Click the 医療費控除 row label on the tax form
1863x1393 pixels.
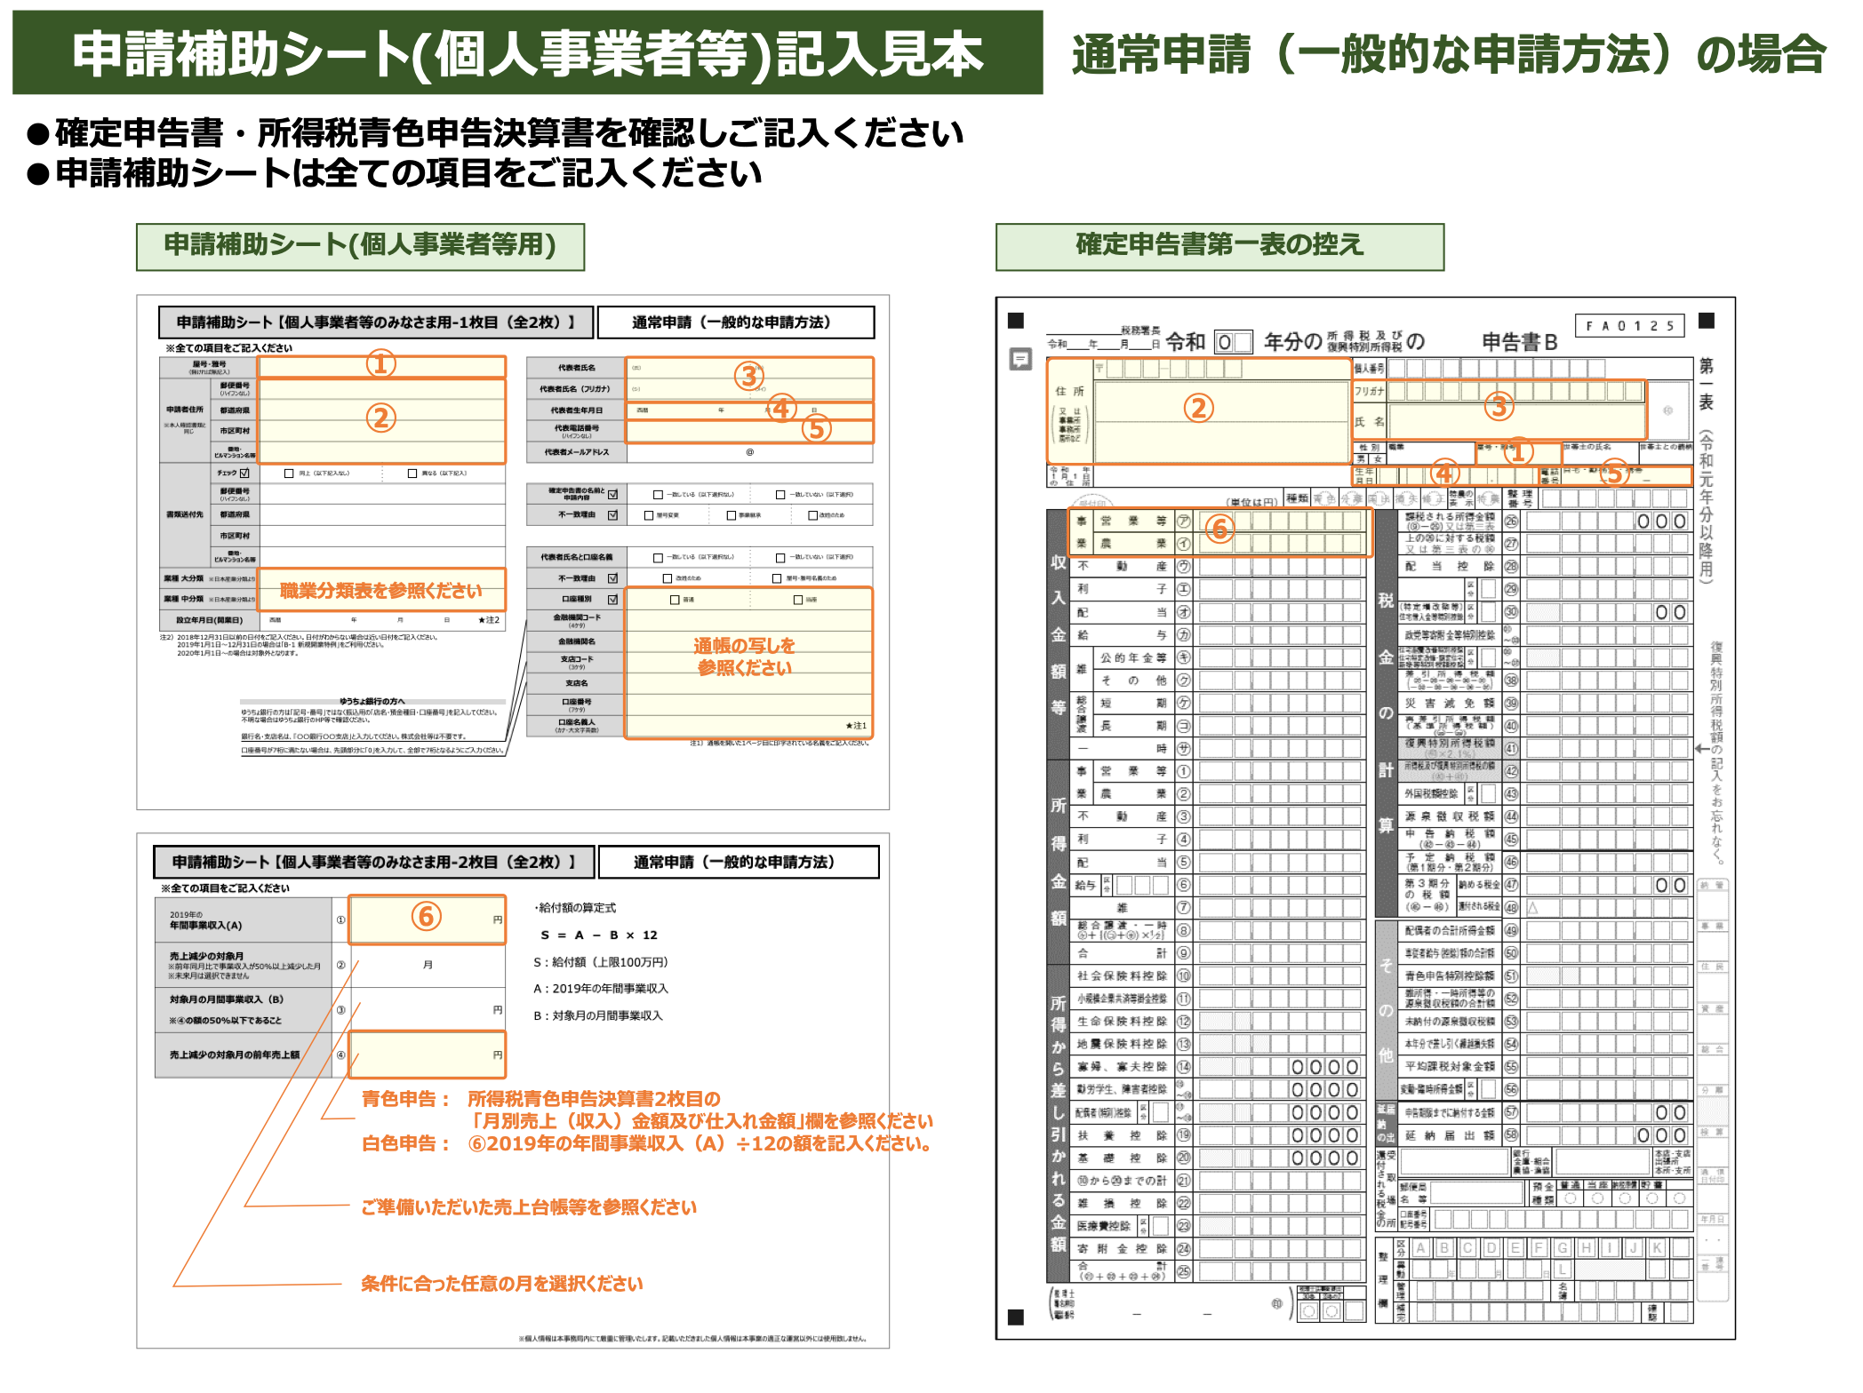pos(1104,1226)
